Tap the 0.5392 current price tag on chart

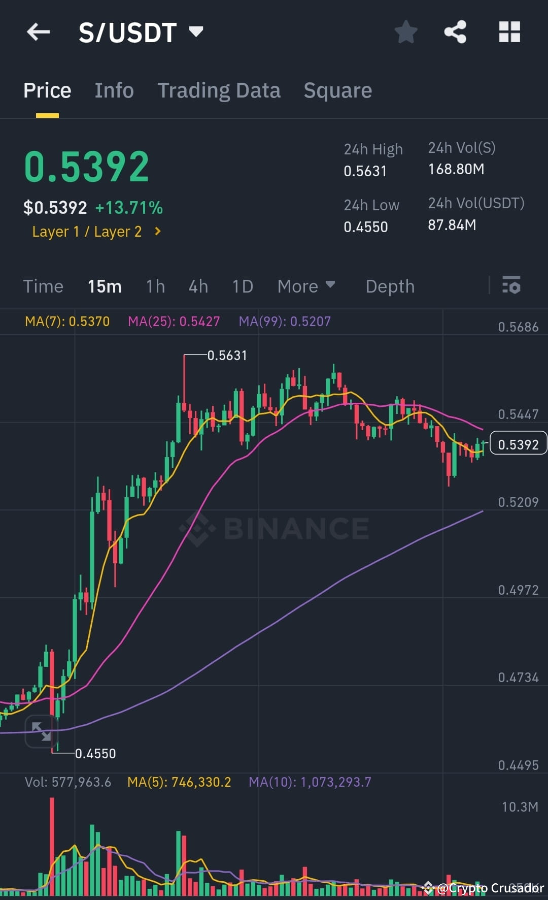point(518,443)
